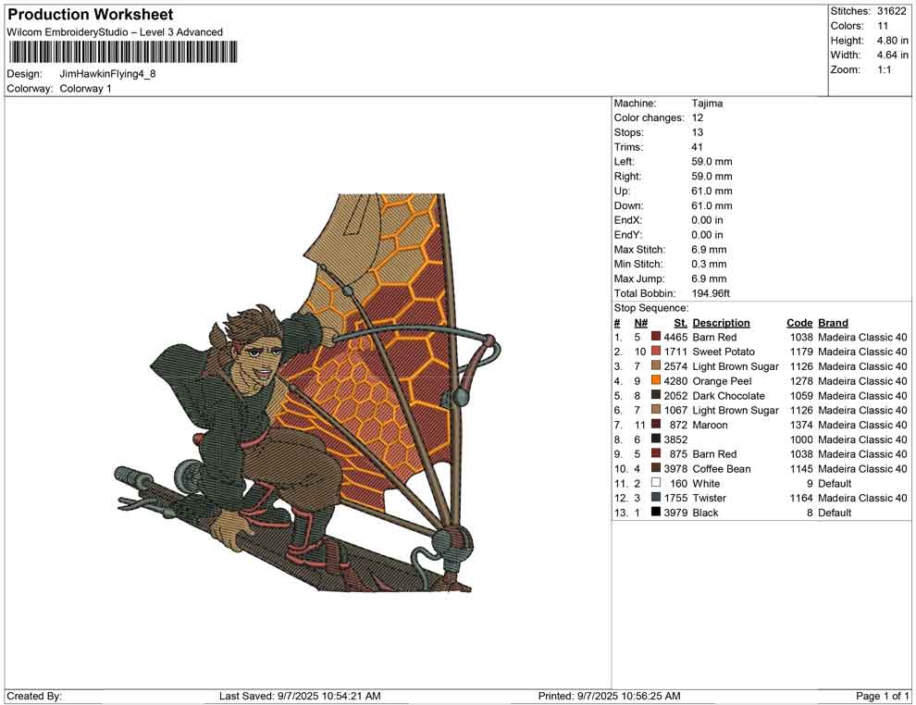The image size is (916, 705).
Task: Select the stitch count "3978"
Action: click(x=675, y=468)
